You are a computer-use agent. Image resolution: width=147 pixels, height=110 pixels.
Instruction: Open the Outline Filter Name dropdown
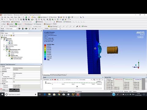(9, 33)
